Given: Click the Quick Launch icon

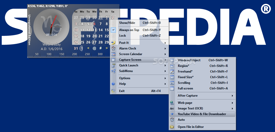Looking at the screenshot, I should click(x=113, y=65).
